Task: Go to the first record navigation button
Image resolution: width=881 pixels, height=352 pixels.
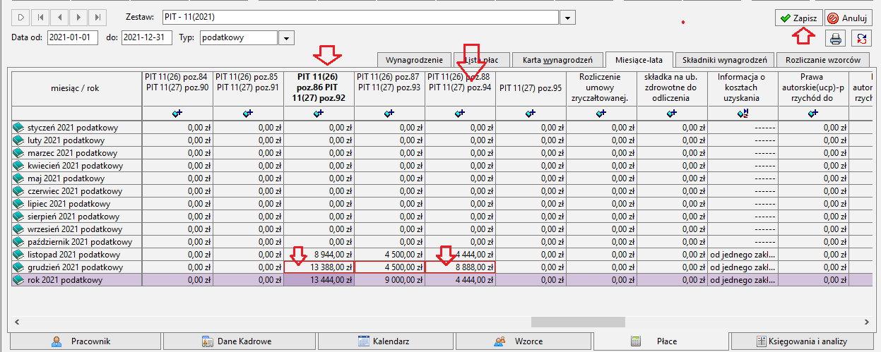Action: (40, 16)
